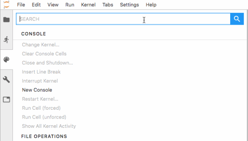
Task: Select the Change Kernel... command
Action: point(41,45)
